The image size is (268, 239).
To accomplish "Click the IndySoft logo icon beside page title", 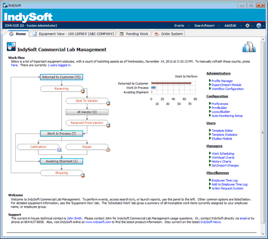I will (x=11, y=47).
